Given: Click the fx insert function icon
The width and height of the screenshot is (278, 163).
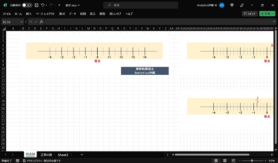Looking at the screenshot, I should 41,22.
